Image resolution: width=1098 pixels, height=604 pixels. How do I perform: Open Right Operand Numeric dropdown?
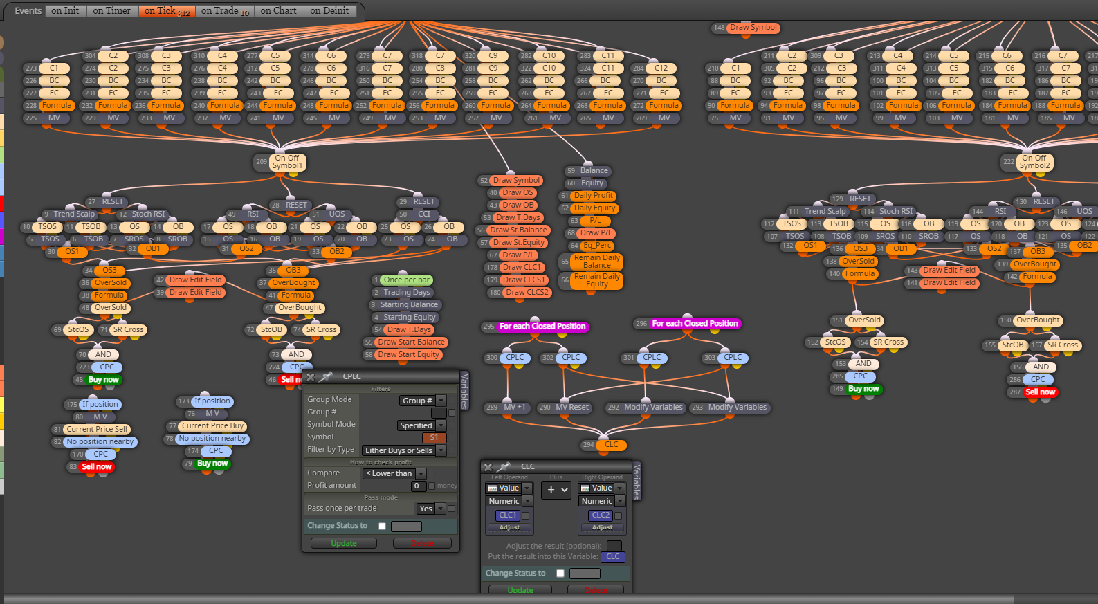click(602, 501)
